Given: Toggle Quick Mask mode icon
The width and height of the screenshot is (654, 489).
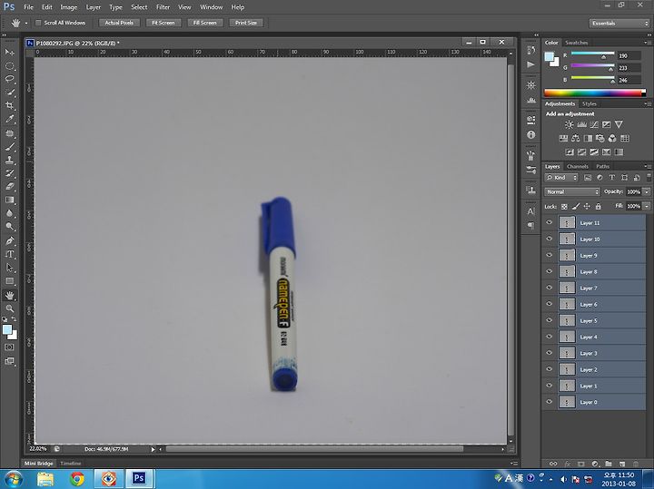Looking at the screenshot, I should click(9, 347).
